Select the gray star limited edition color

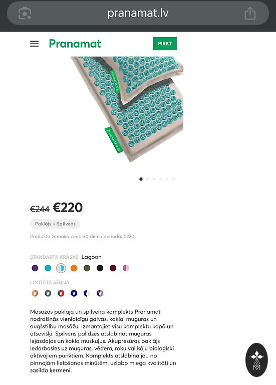(48, 293)
